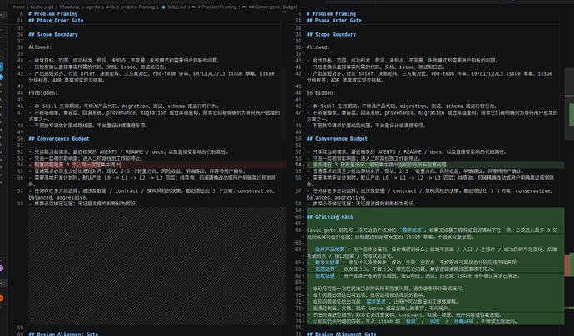Click the orange circular icon in left sidebar

pyautogui.click(x=2, y=299)
